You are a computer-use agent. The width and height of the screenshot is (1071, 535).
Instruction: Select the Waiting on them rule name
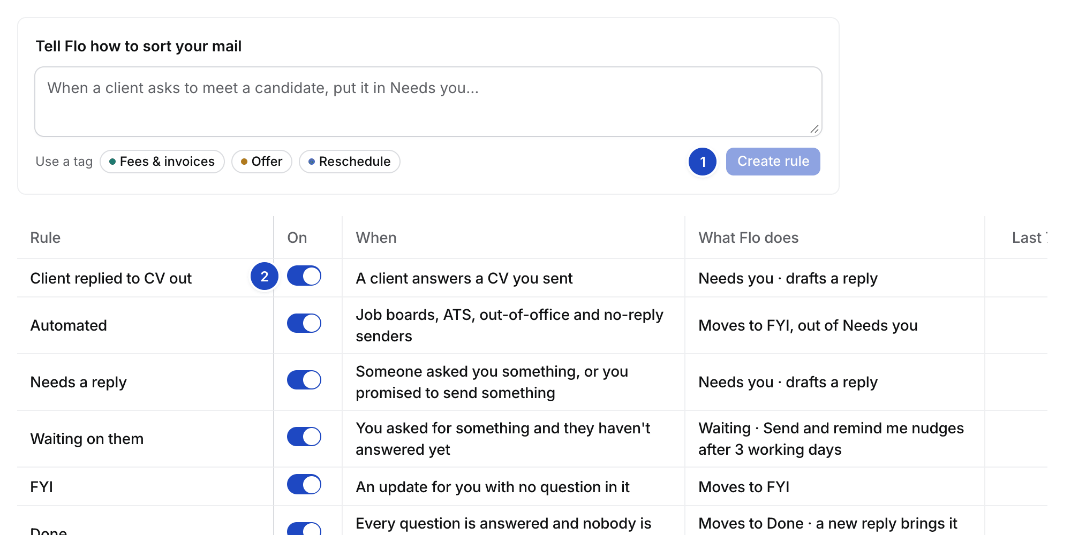(87, 439)
